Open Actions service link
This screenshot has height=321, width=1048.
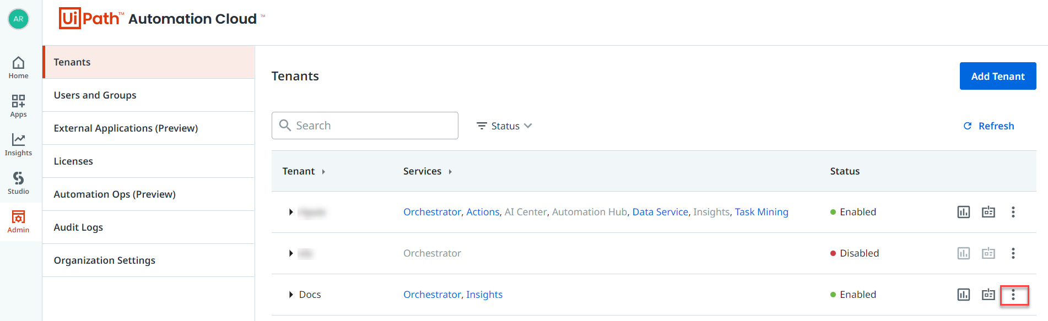click(483, 212)
